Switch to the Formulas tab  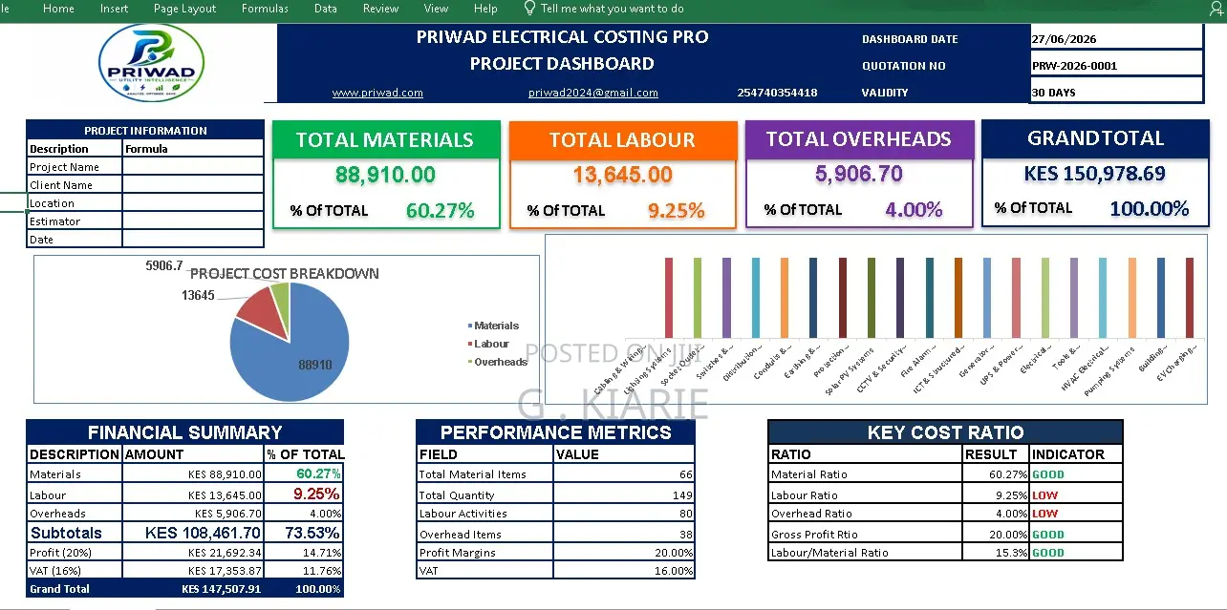click(x=265, y=9)
